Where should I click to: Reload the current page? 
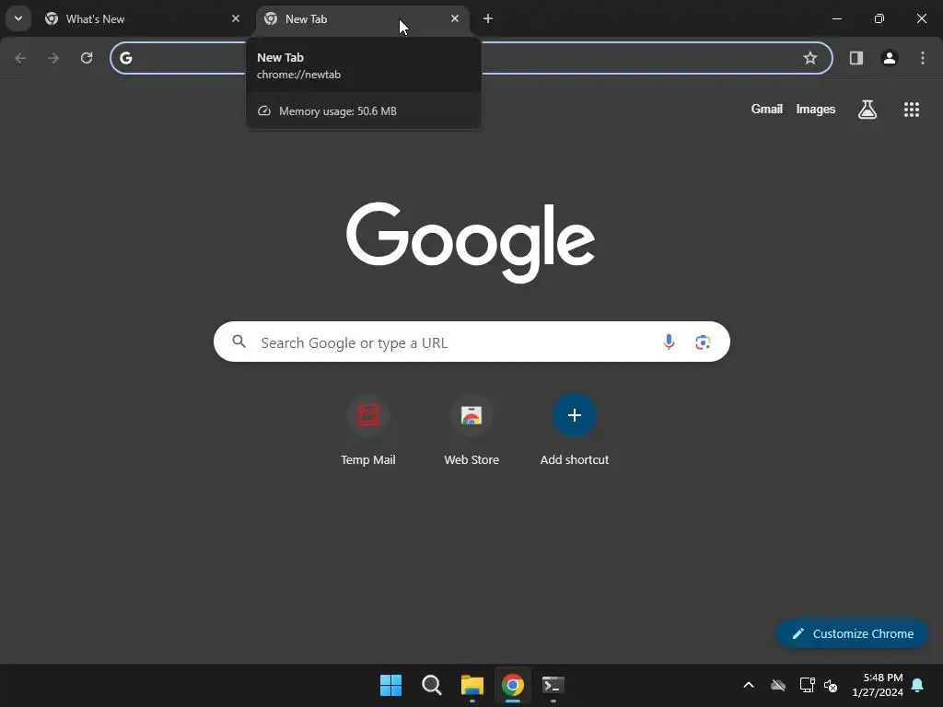coord(87,58)
